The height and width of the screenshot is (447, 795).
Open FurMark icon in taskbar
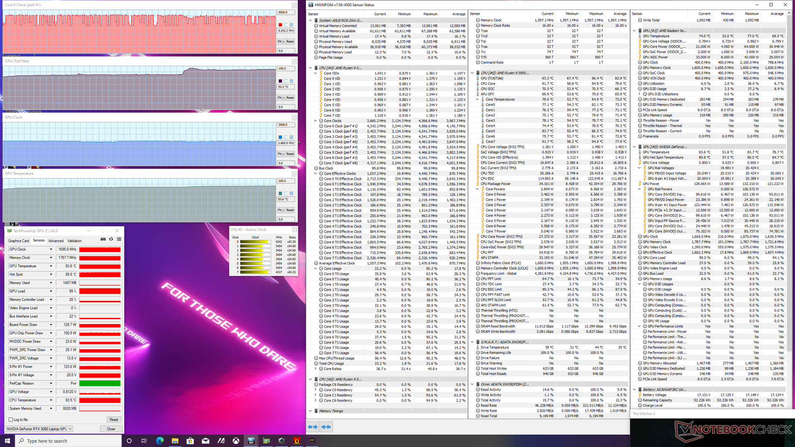click(x=296, y=441)
